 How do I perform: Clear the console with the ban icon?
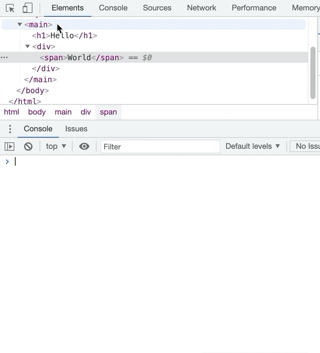tap(28, 147)
